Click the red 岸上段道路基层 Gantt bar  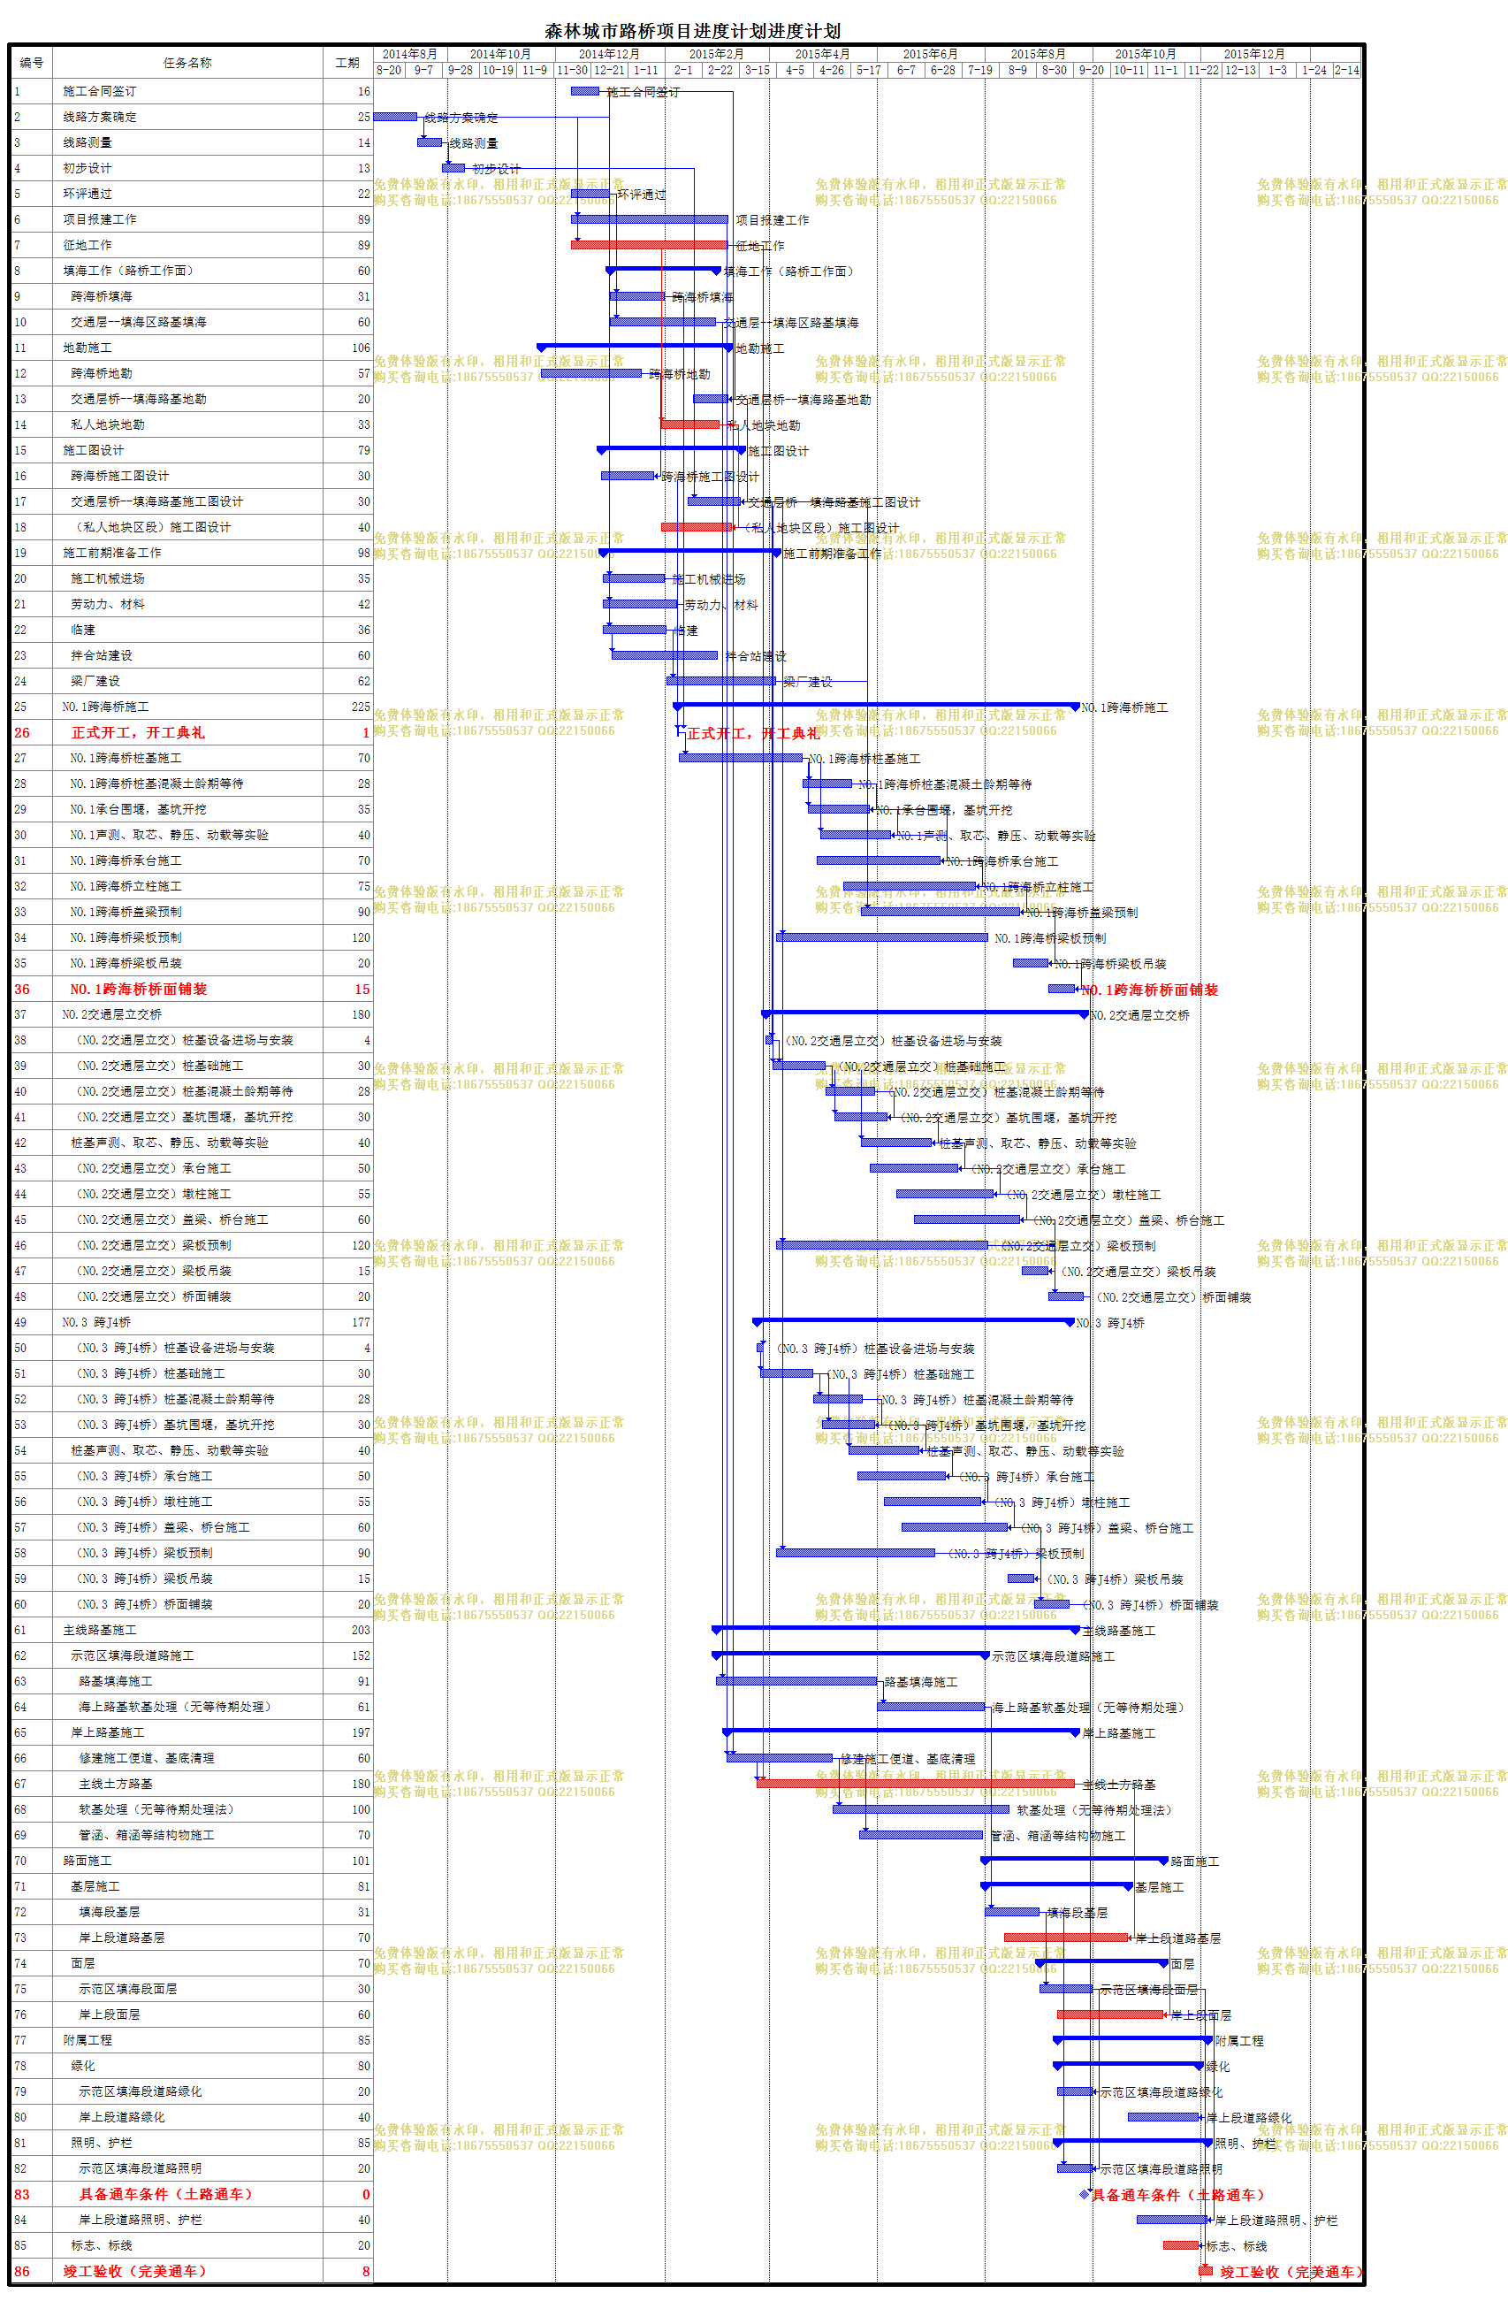(1066, 1937)
